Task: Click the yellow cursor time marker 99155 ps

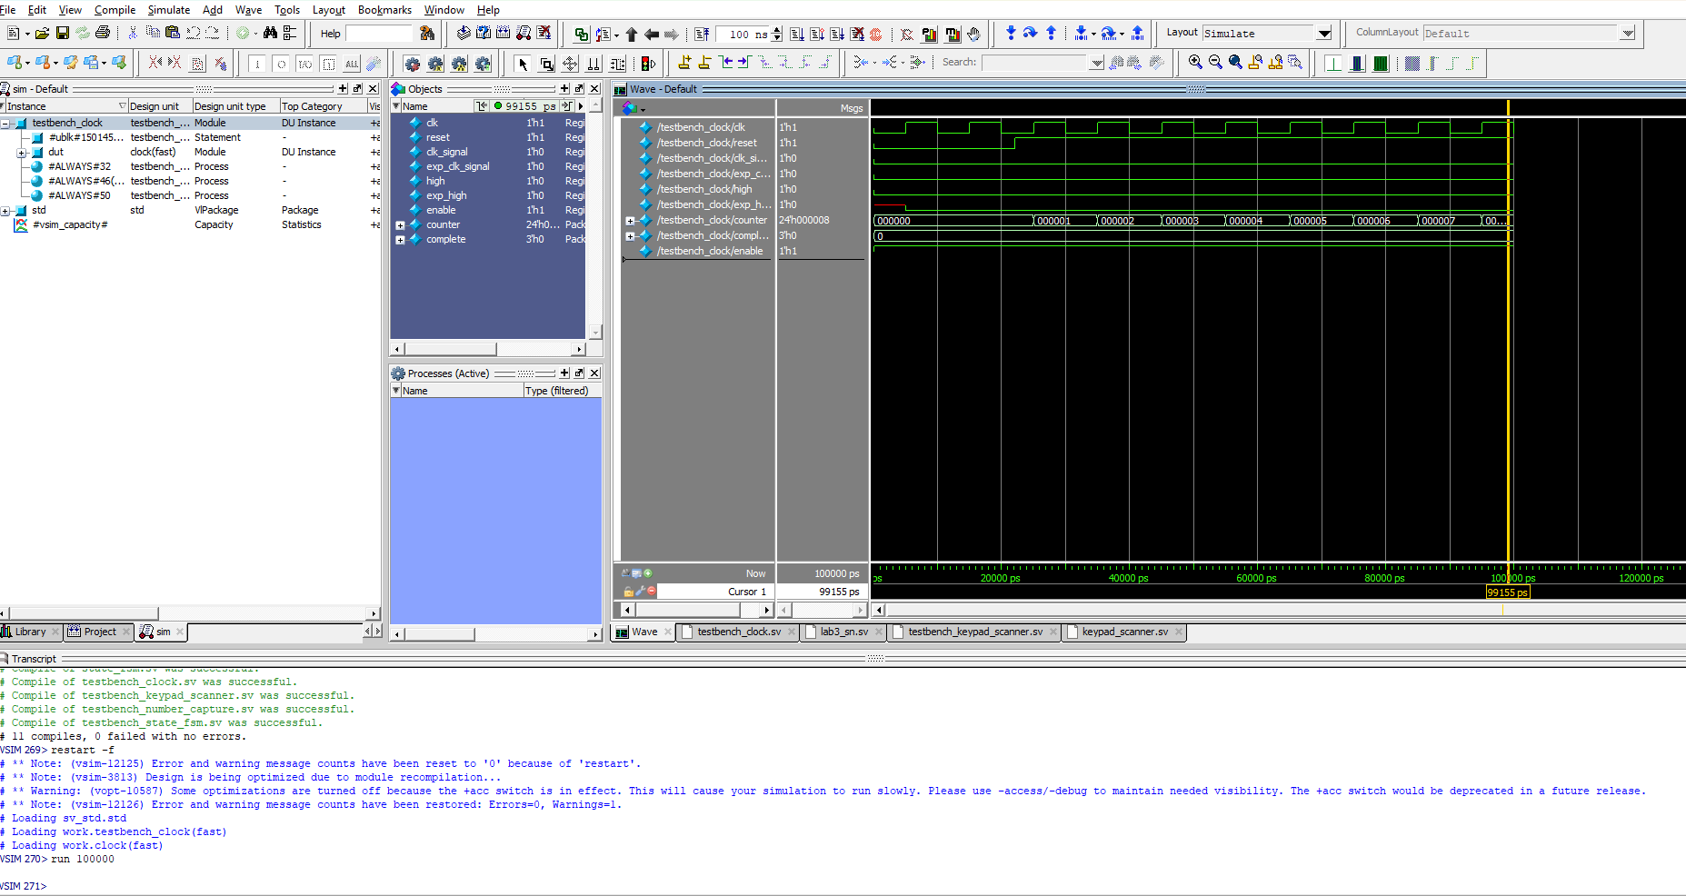Action: tap(1507, 592)
